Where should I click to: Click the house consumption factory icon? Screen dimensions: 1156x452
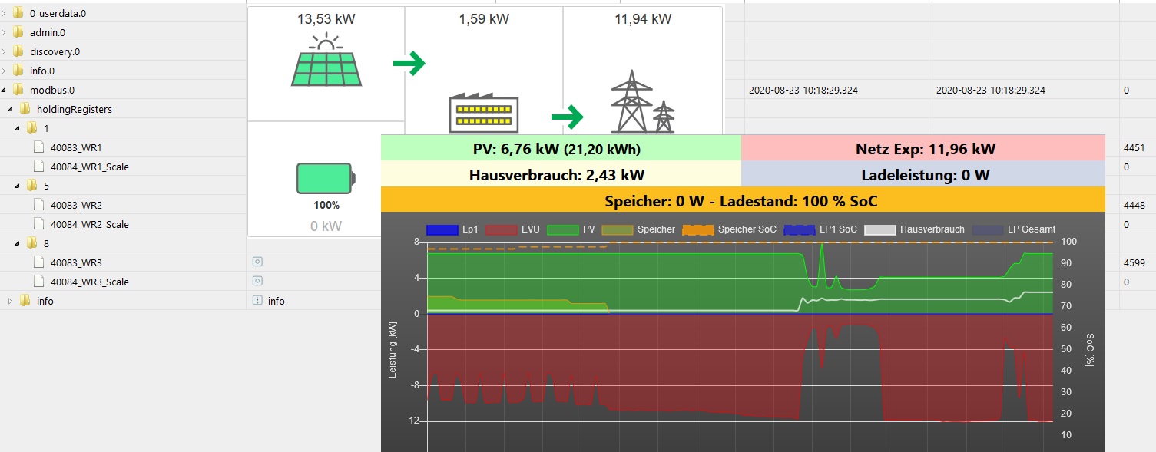tap(482, 115)
